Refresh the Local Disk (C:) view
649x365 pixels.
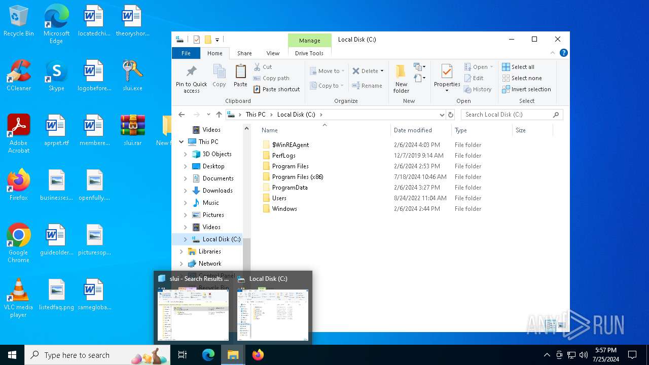point(450,115)
